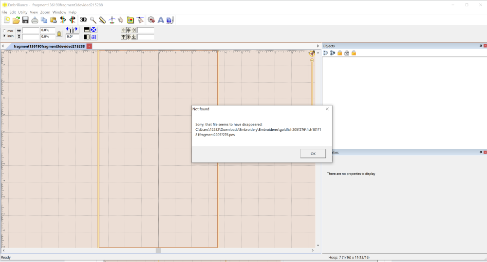Open the Utility menu

23,12
